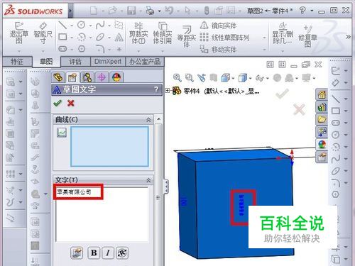
Task: Confirm sketch text with green checkmark
Action: [x=58, y=103]
